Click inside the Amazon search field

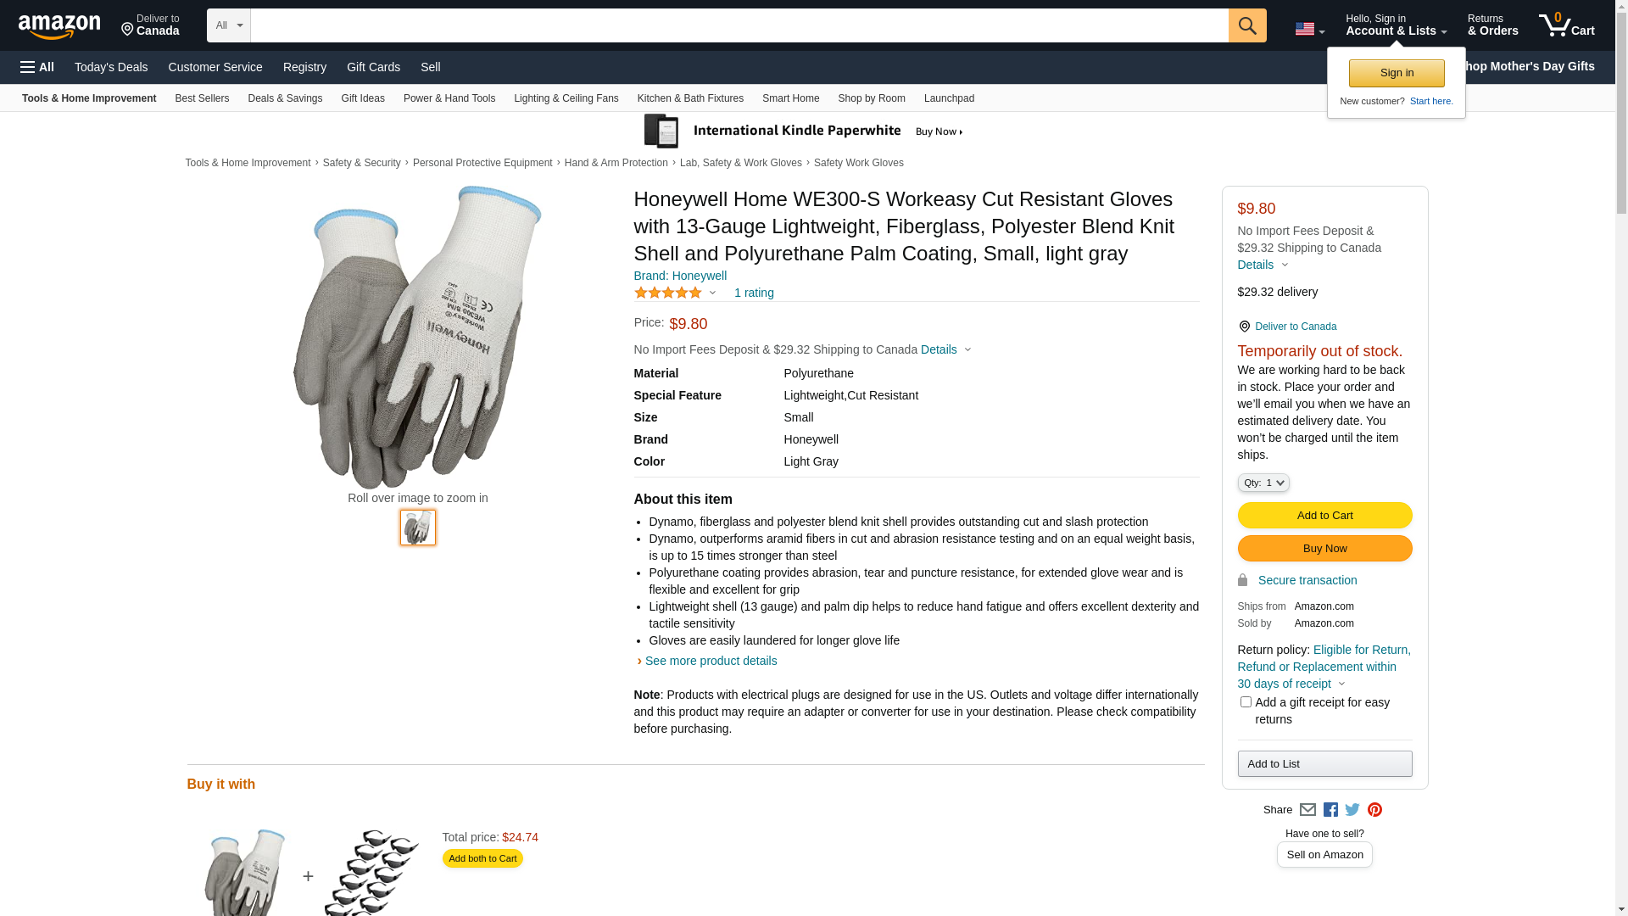739,25
